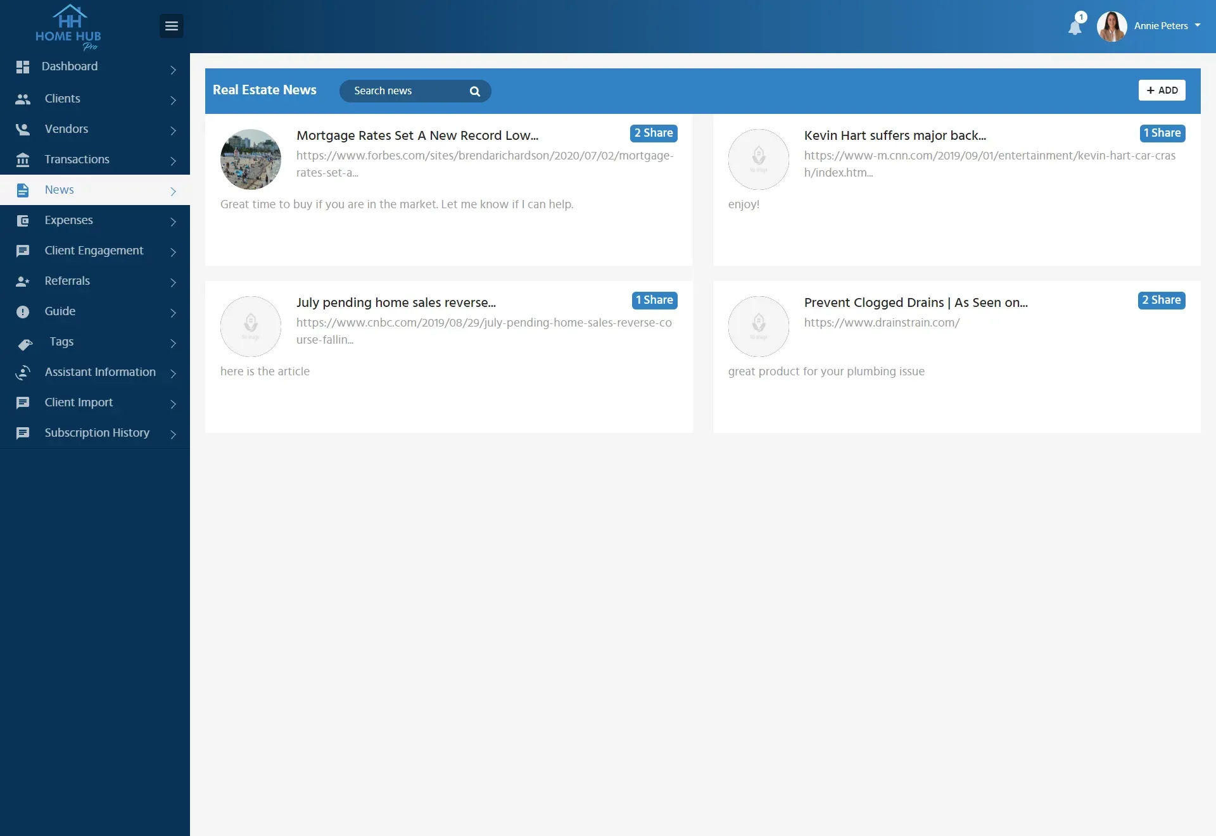Open the notification bell
Viewport: 1216px width, 836px height.
(1075, 27)
